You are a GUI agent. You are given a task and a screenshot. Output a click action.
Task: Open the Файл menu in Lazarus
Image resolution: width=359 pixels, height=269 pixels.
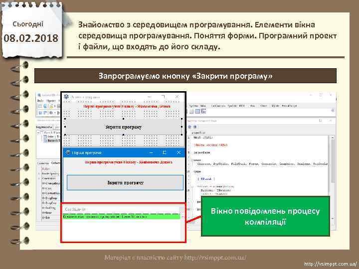(40, 101)
